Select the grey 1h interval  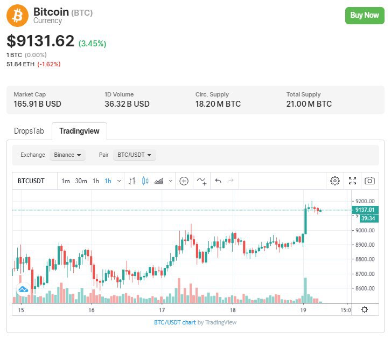pos(96,181)
